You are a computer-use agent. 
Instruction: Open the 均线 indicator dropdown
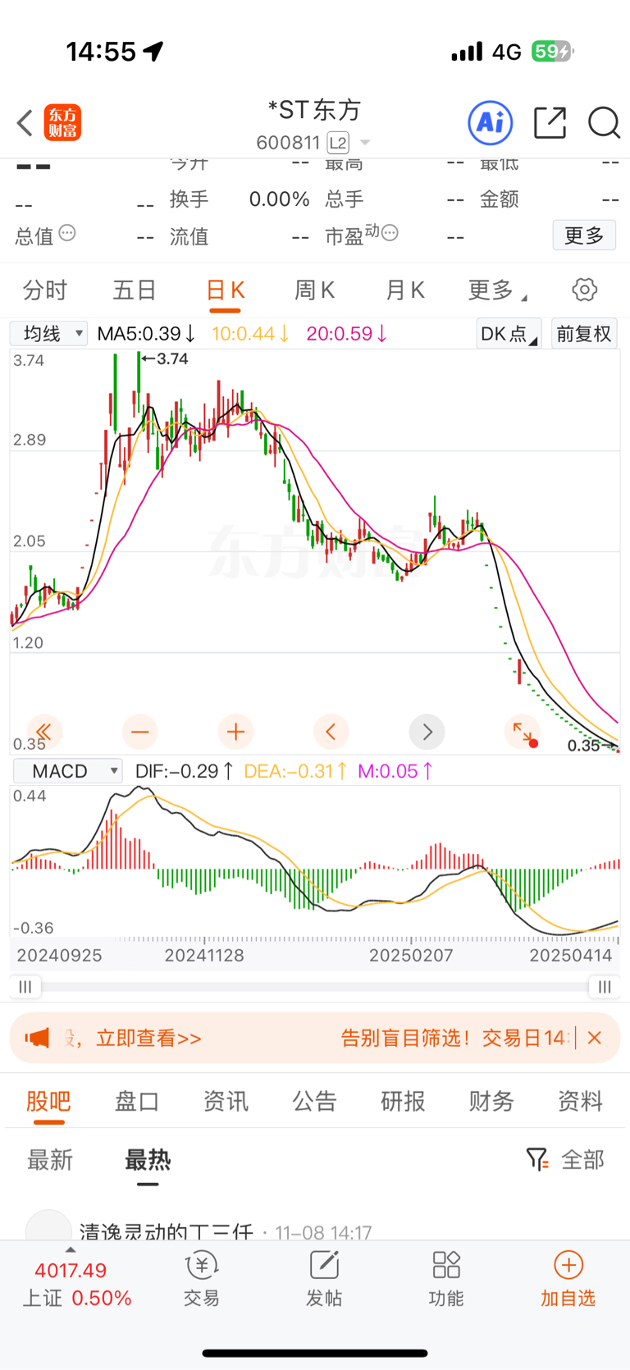tap(48, 334)
